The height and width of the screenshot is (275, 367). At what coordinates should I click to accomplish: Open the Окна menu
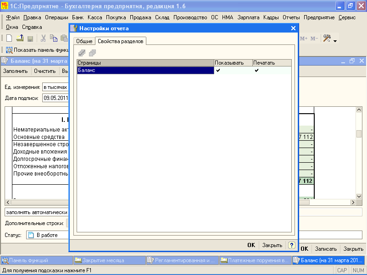click(x=12, y=27)
